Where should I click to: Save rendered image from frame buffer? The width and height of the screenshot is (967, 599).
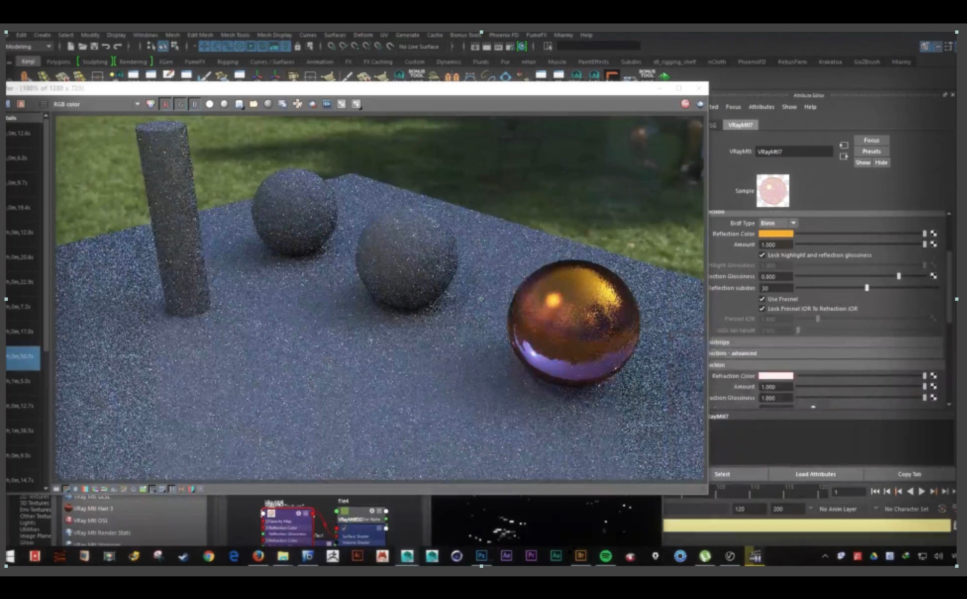pos(239,104)
